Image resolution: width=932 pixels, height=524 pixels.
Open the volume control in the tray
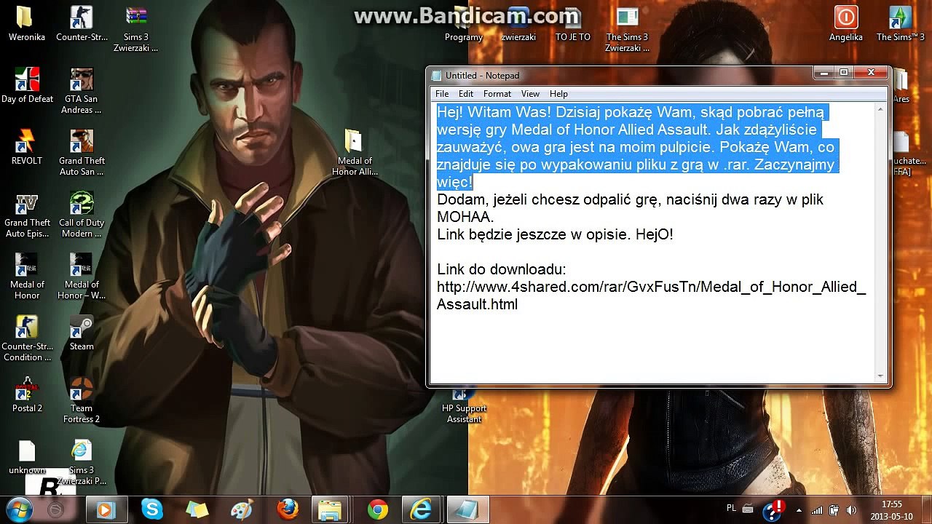[x=850, y=509]
